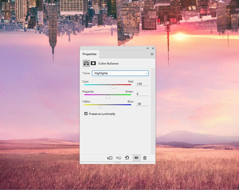The height and width of the screenshot is (190, 239).
Task: Click the Magenta-Green slider handle
Action: [x=108, y=97]
